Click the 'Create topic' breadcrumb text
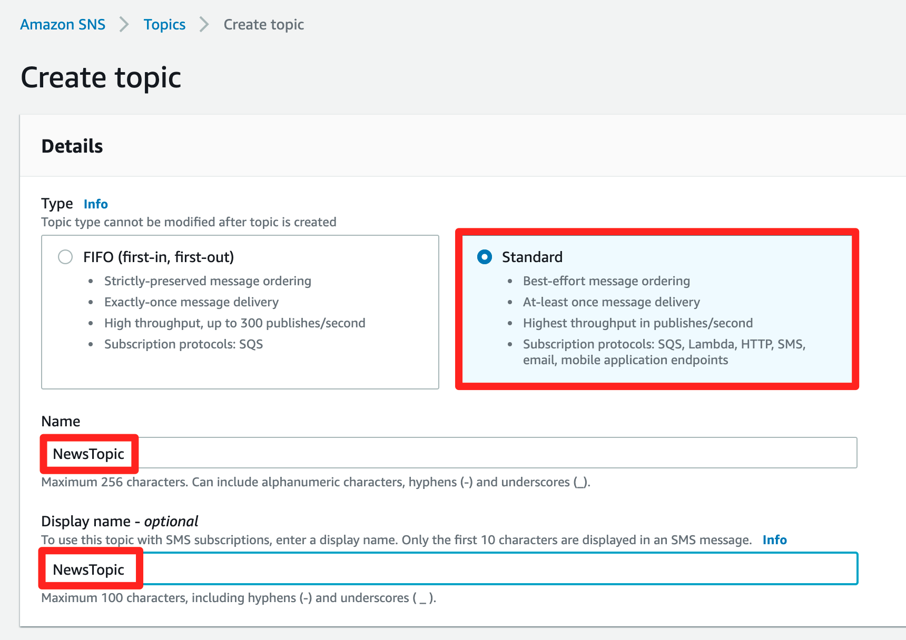The image size is (906, 640). coord(264,24)
